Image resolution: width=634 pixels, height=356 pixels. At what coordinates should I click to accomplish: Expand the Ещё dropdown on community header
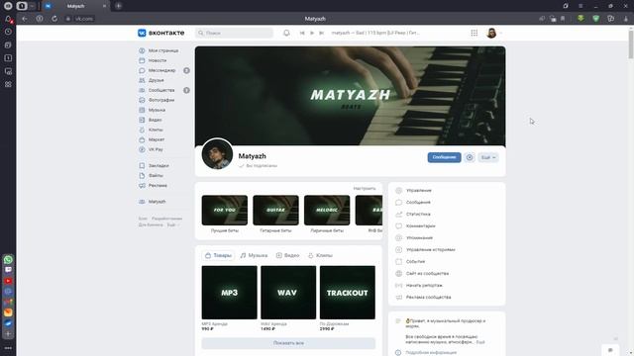[x=488, y=157]
